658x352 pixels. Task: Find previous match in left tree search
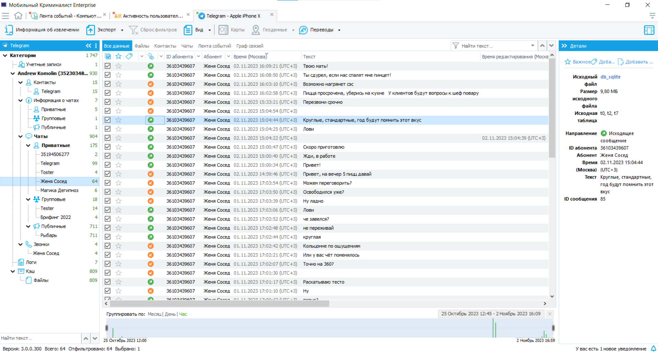pos(86,338)
